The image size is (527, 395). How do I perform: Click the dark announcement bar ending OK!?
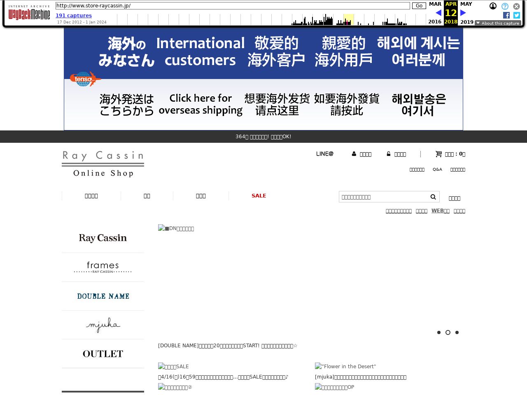click(x=263, y=137)
